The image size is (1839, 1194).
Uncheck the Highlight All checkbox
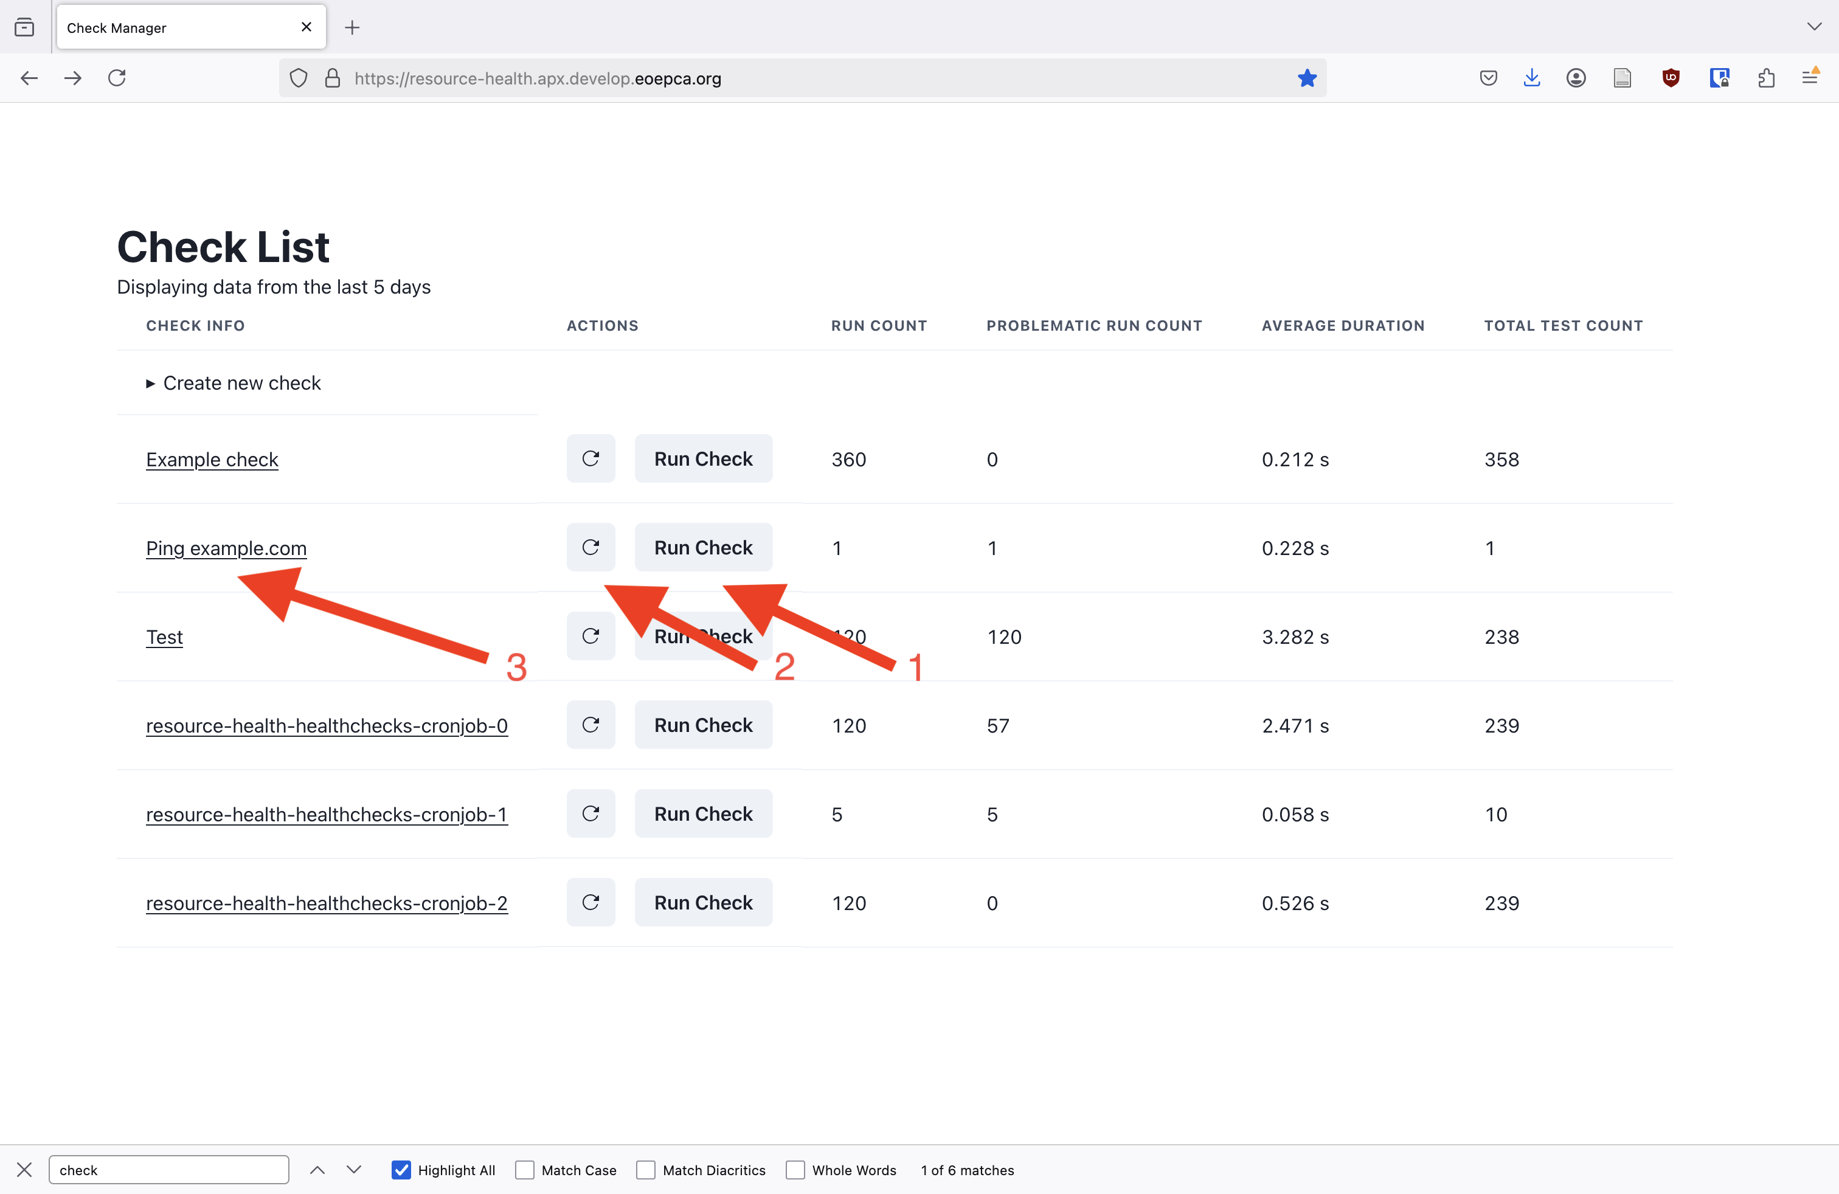[401, 1170]
